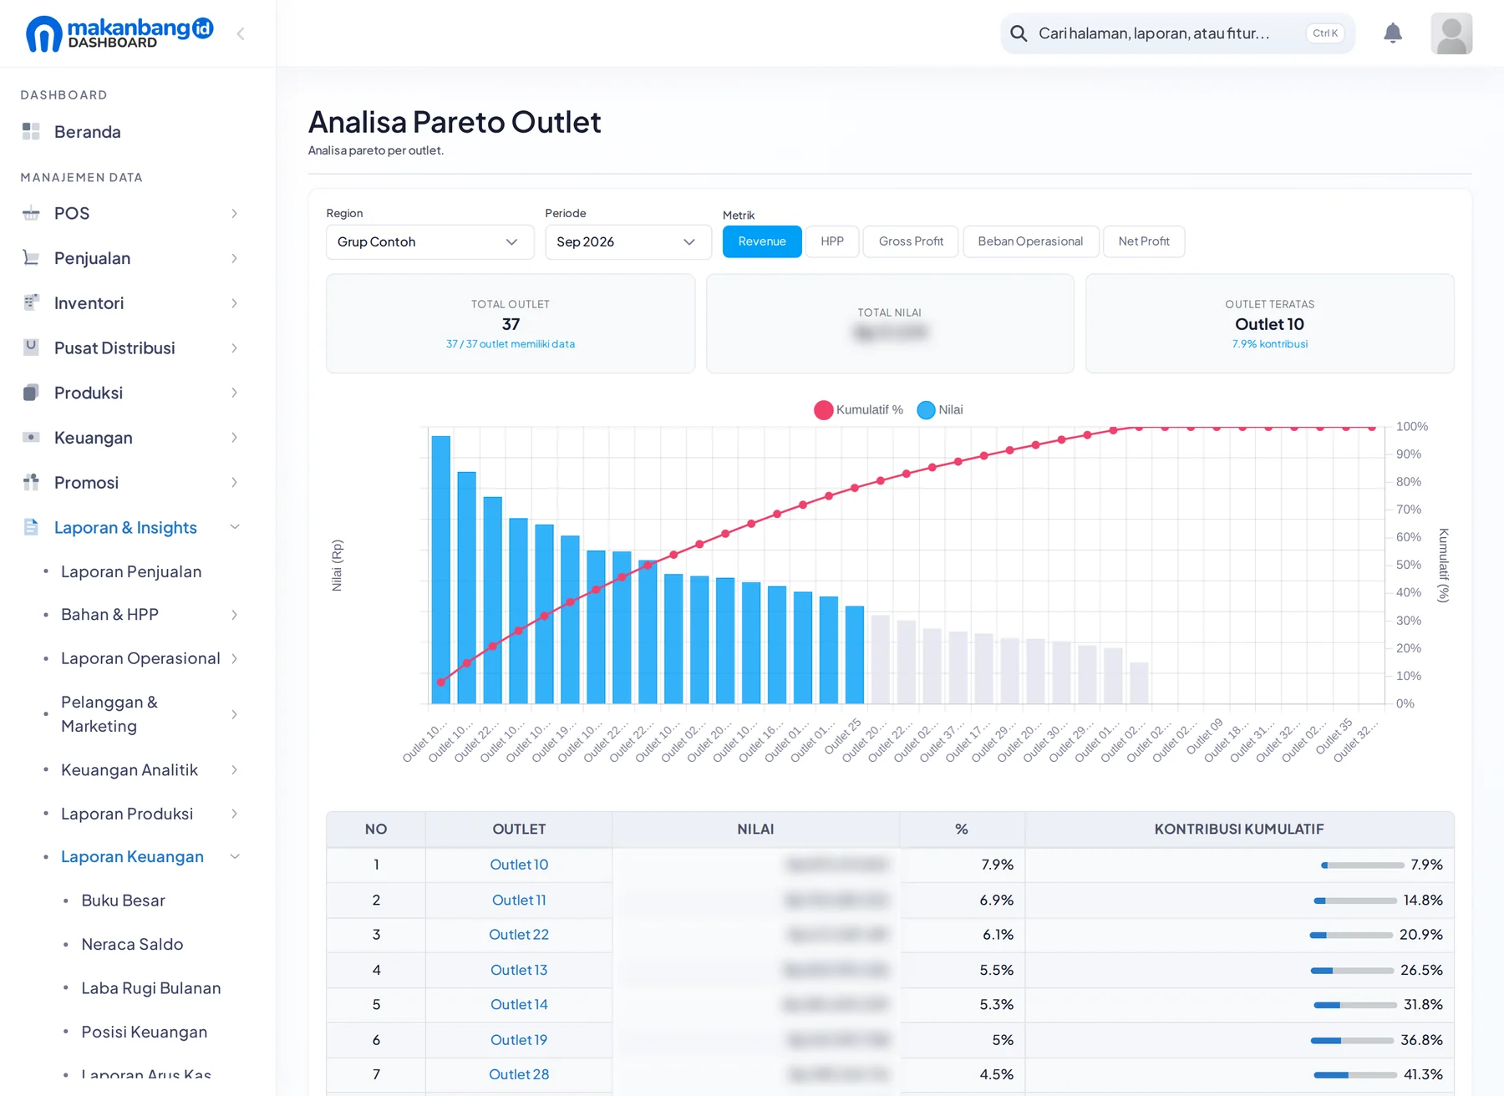Click the Inventori icon
The width and height of the screenshot is (1504, 1096).
31,302
